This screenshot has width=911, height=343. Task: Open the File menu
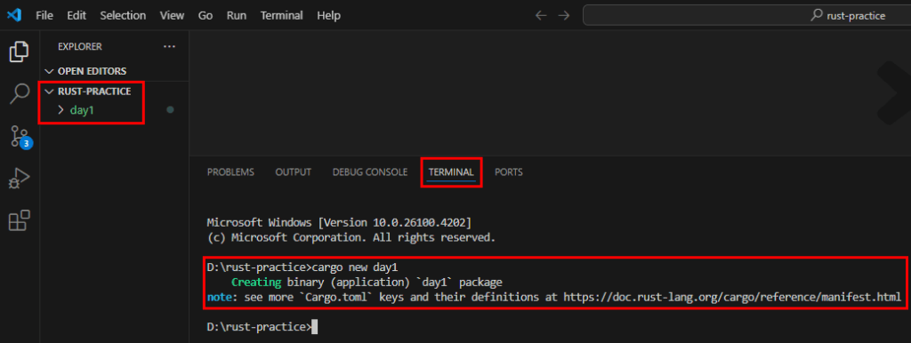(44, 16)
